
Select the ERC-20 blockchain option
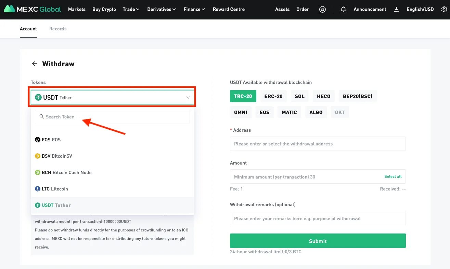pyautogui.click(x=273, y=96)
